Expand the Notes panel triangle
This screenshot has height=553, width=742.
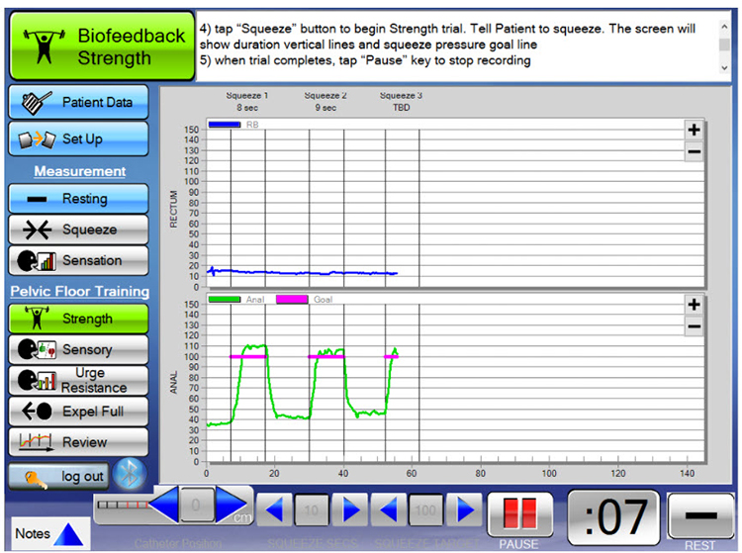click(68, 534)
